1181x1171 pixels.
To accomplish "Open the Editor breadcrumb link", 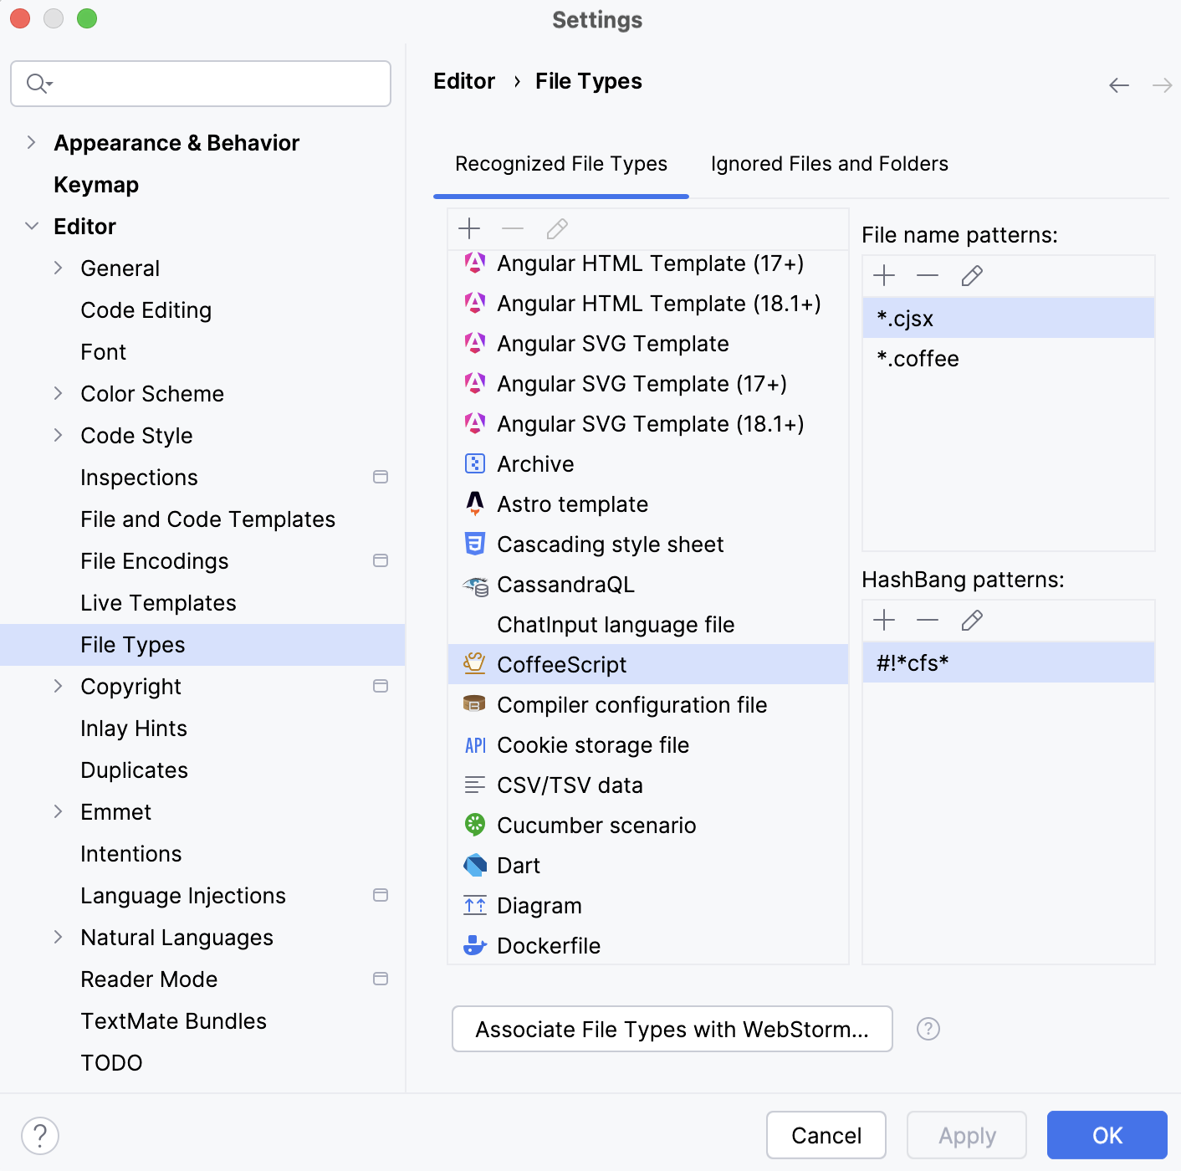I will point(464,80).
